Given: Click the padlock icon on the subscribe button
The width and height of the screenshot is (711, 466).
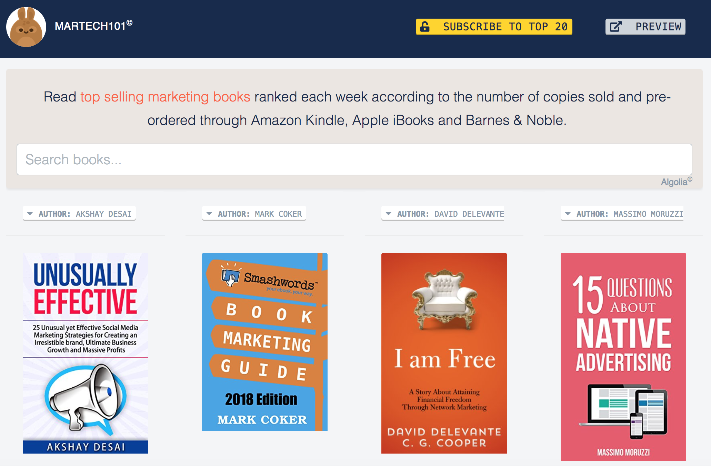Looking at the screenshot, I should tap(425, 26).
